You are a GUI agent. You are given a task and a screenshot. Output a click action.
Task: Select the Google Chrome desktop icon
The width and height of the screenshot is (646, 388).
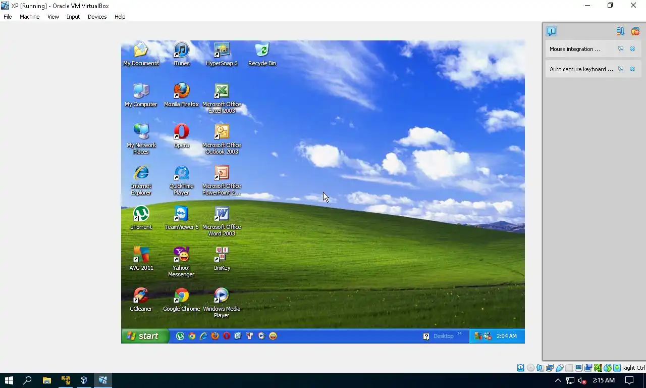[181, 300]
